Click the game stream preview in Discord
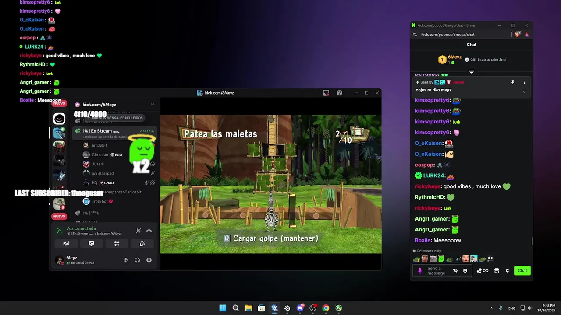Screen dimensions: 561x315 270,184
